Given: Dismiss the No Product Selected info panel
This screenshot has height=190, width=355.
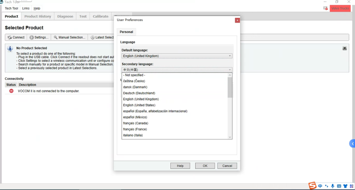Looking at the screenshot, I should (345, 48).
